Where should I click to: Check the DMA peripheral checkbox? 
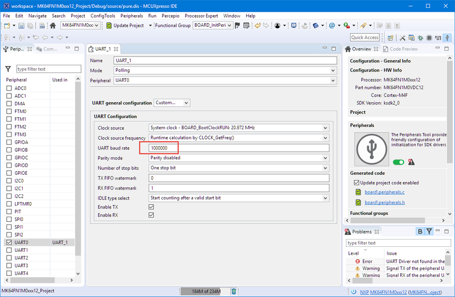[x=9, y=104]
